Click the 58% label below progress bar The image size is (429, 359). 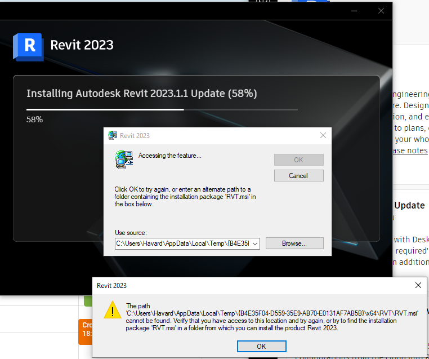tap(34, 119)
